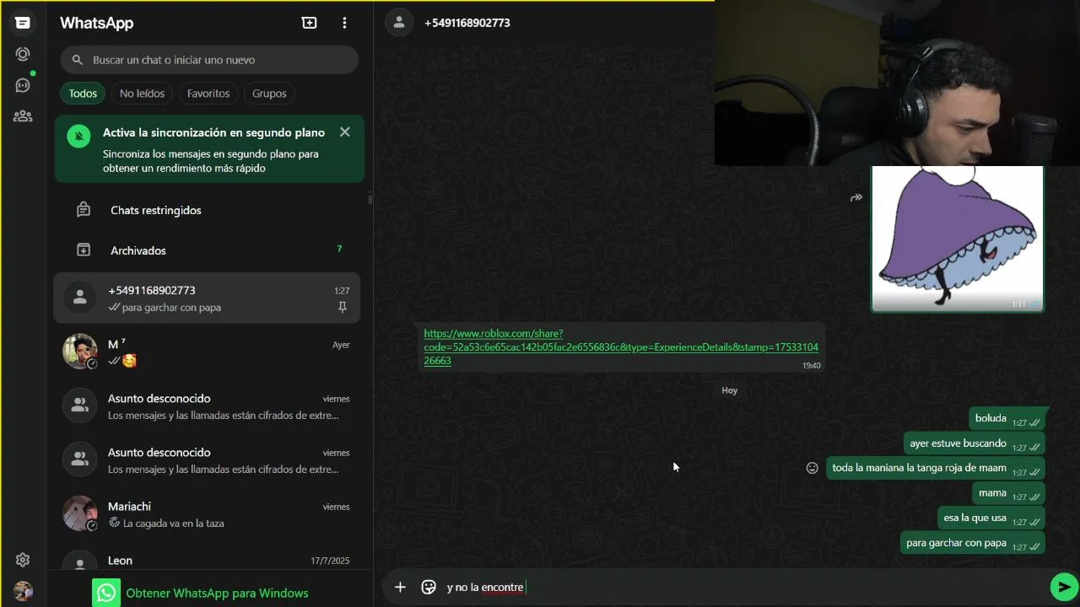Click the Hoy date separator
This screenshot has width=1080, height=607.
pyautogui.click(x=730, y=390)
